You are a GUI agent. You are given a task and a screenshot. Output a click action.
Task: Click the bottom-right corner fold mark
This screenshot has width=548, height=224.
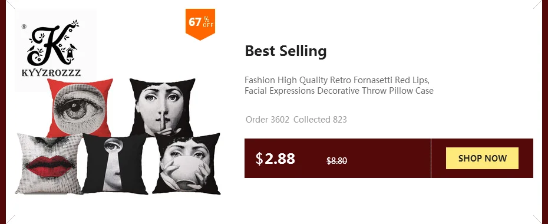point(537,219)
